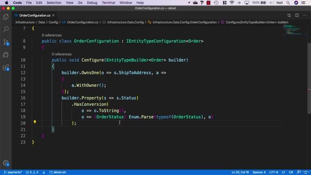Screen dimensions: 311x175
Task: Open the Debug menu
Action: (x=92, y=2)
